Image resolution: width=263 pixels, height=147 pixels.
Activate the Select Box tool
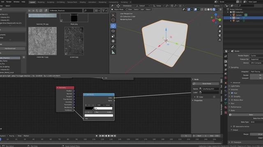pos(113,15)
